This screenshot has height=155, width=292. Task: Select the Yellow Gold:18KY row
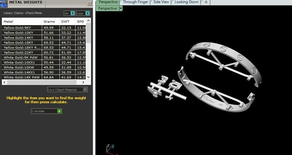[44, 42]
